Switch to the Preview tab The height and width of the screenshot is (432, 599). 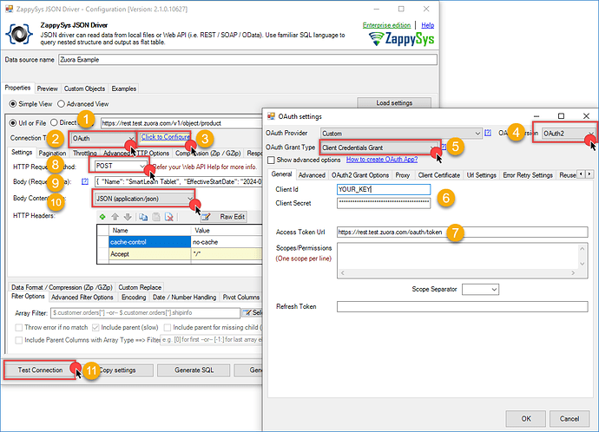(x=48, y=88)
